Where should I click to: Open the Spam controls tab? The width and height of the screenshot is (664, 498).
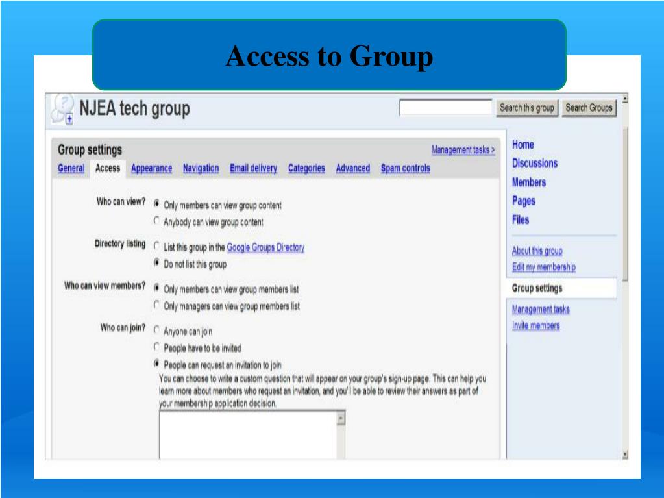pos(405,168)
